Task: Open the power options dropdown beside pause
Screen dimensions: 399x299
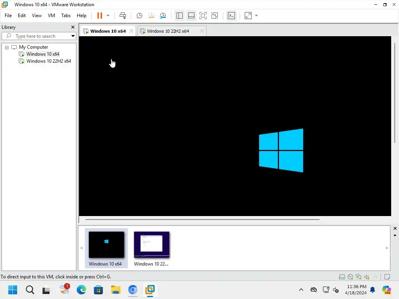Action: pos(108,16)
